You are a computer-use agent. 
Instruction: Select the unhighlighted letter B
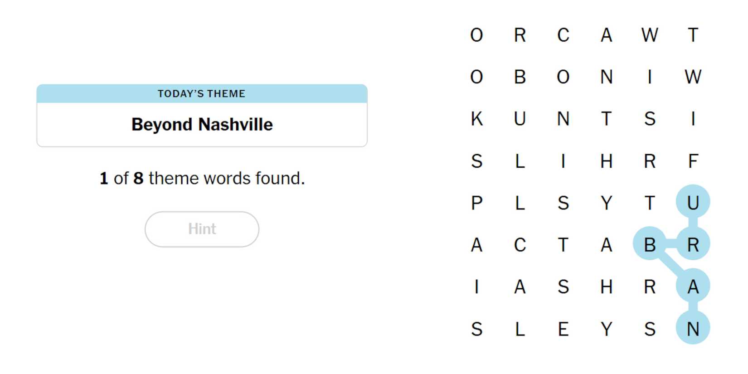[x=520, y=77]
